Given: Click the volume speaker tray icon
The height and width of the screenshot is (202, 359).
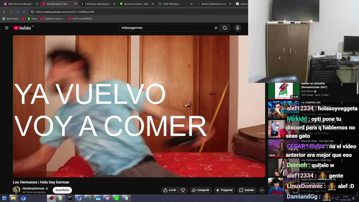Looking at the screenshot, I should click(x=332, y=198).
